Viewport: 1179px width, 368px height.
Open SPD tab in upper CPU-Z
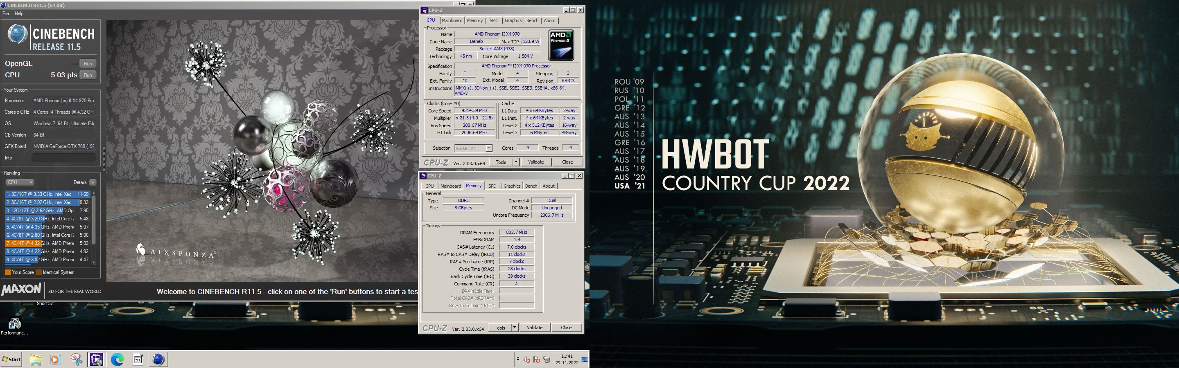pos(493,20)
